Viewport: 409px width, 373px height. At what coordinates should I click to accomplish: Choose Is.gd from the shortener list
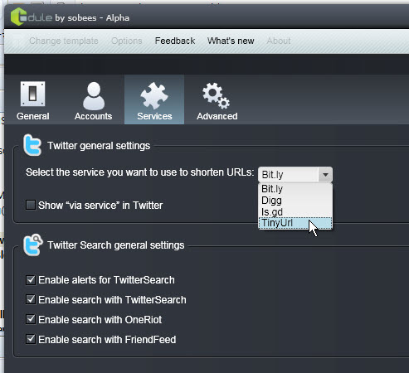295,212
